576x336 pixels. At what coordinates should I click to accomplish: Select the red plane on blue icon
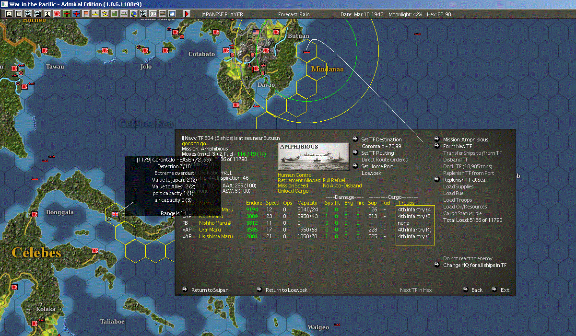[x=76, y=14]
